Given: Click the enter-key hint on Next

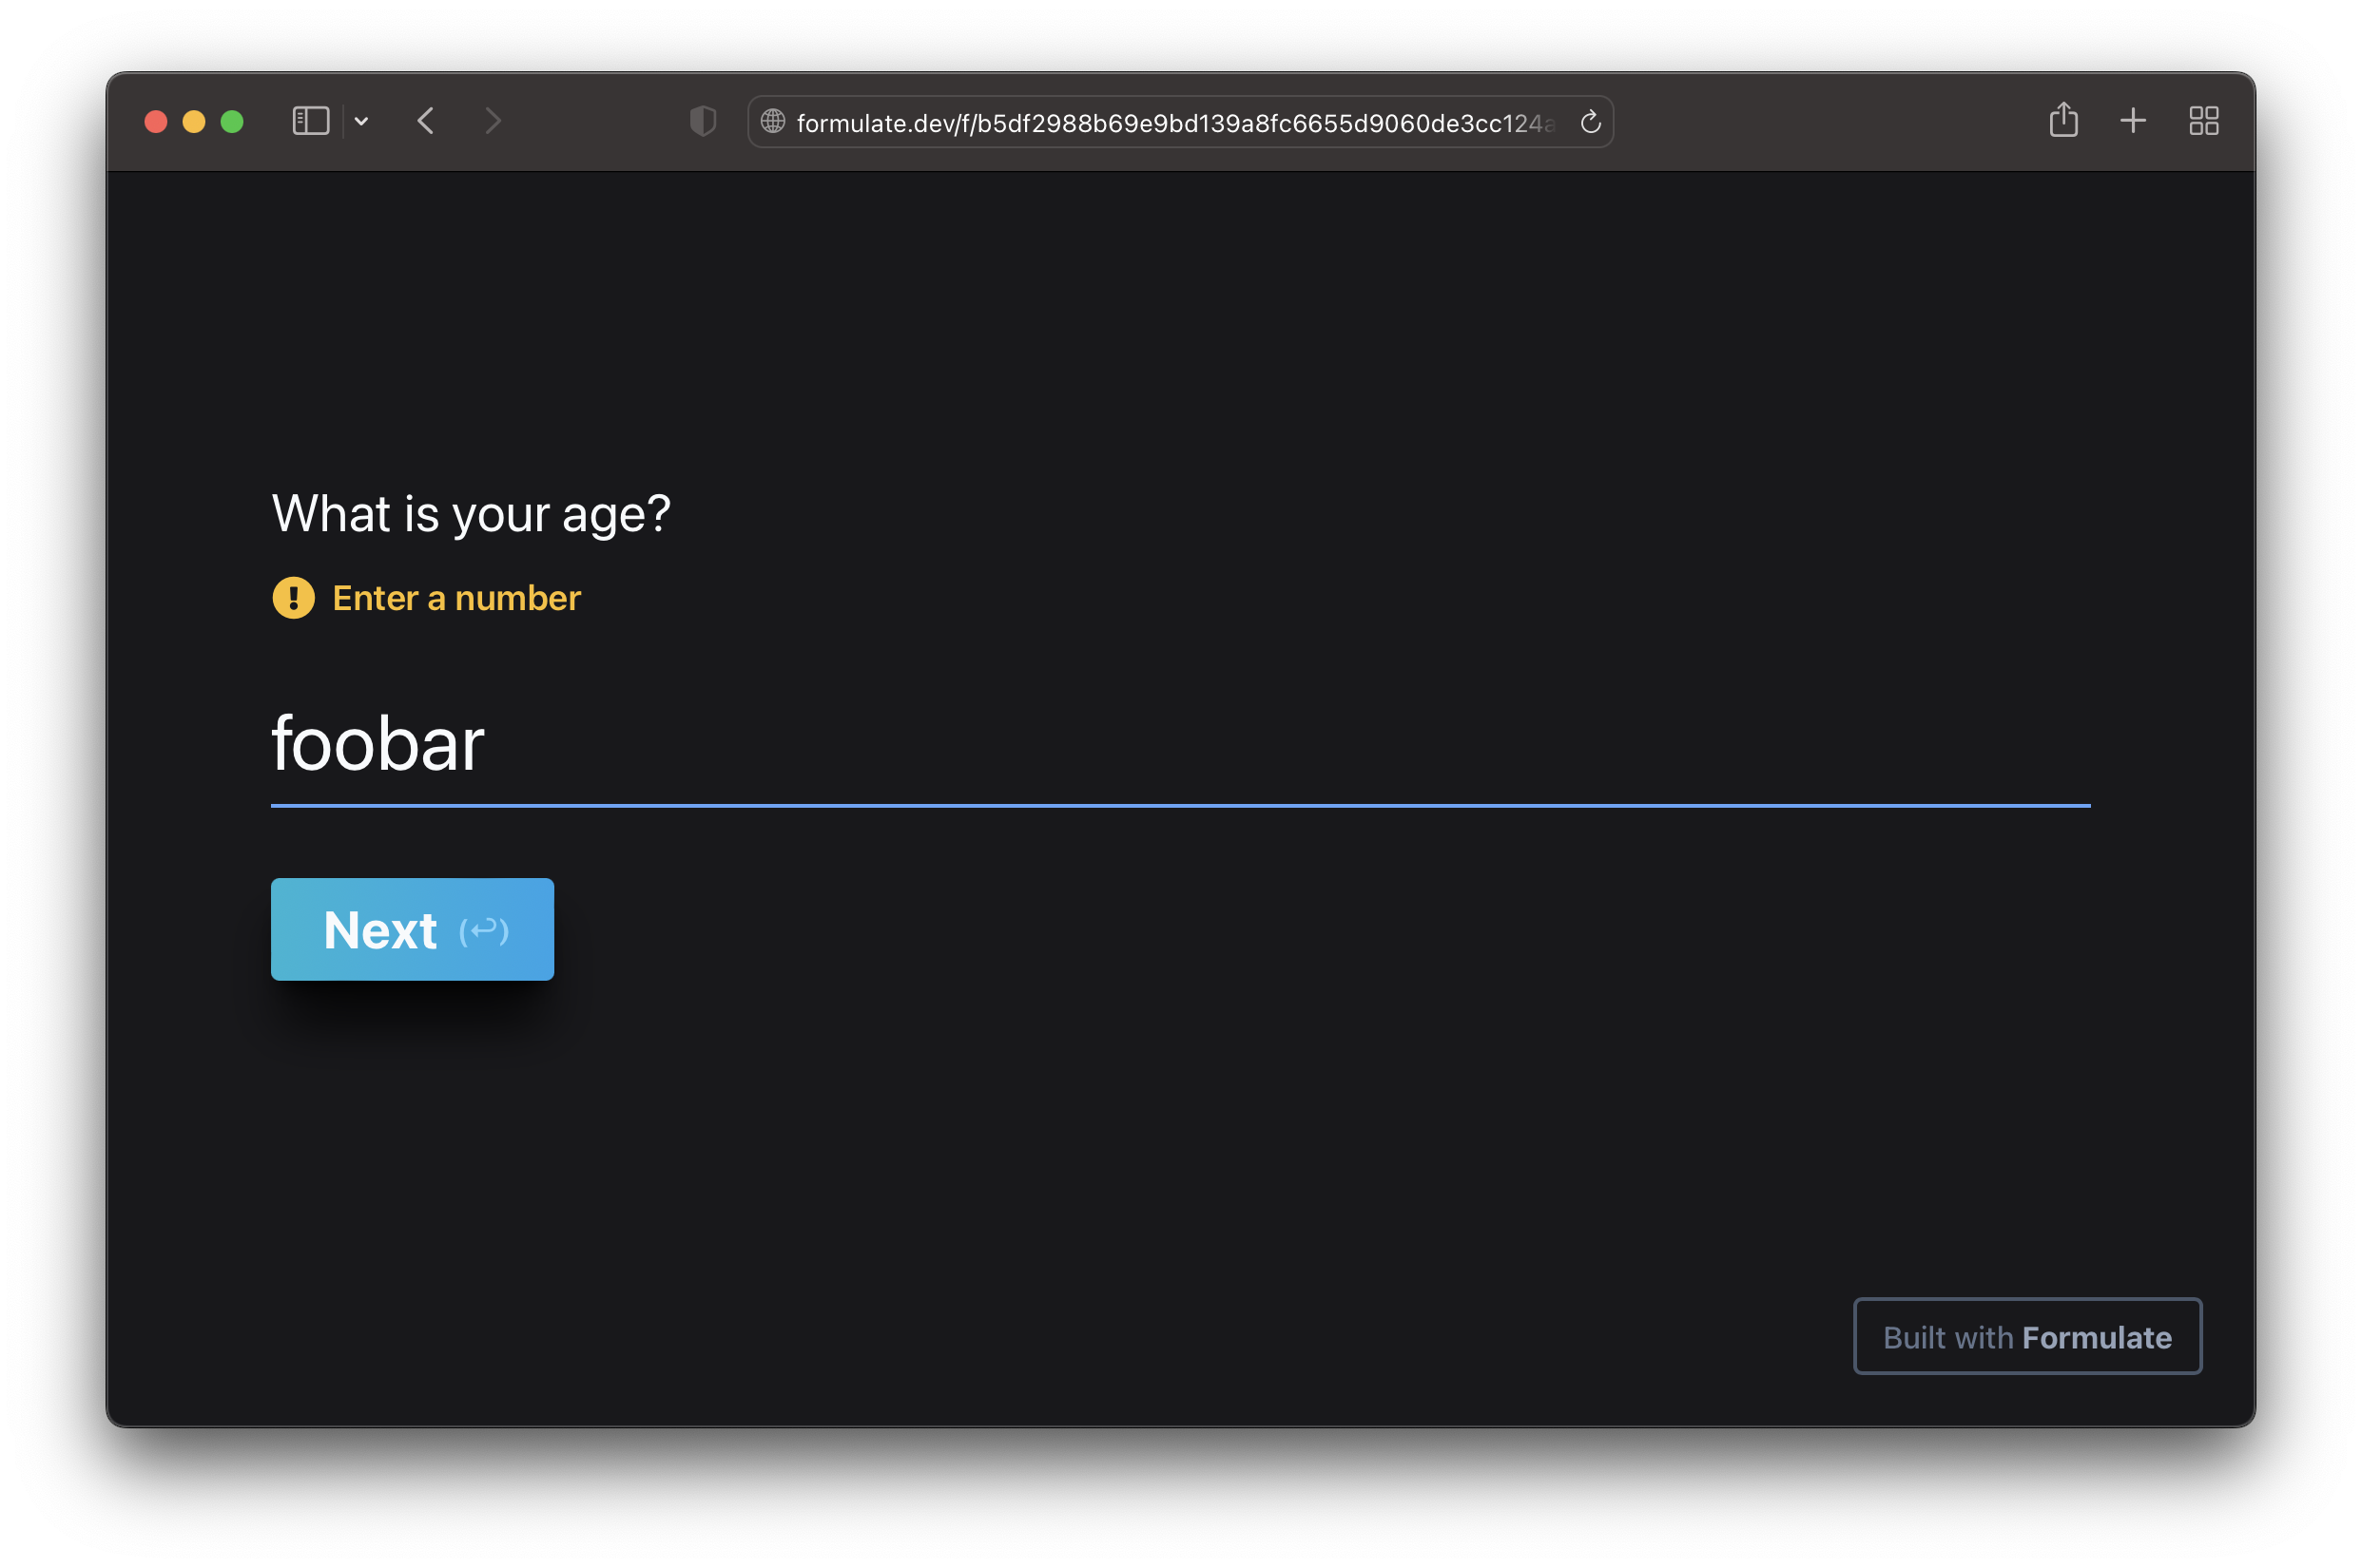Looking at the screenshot, I should pos(484,930).
